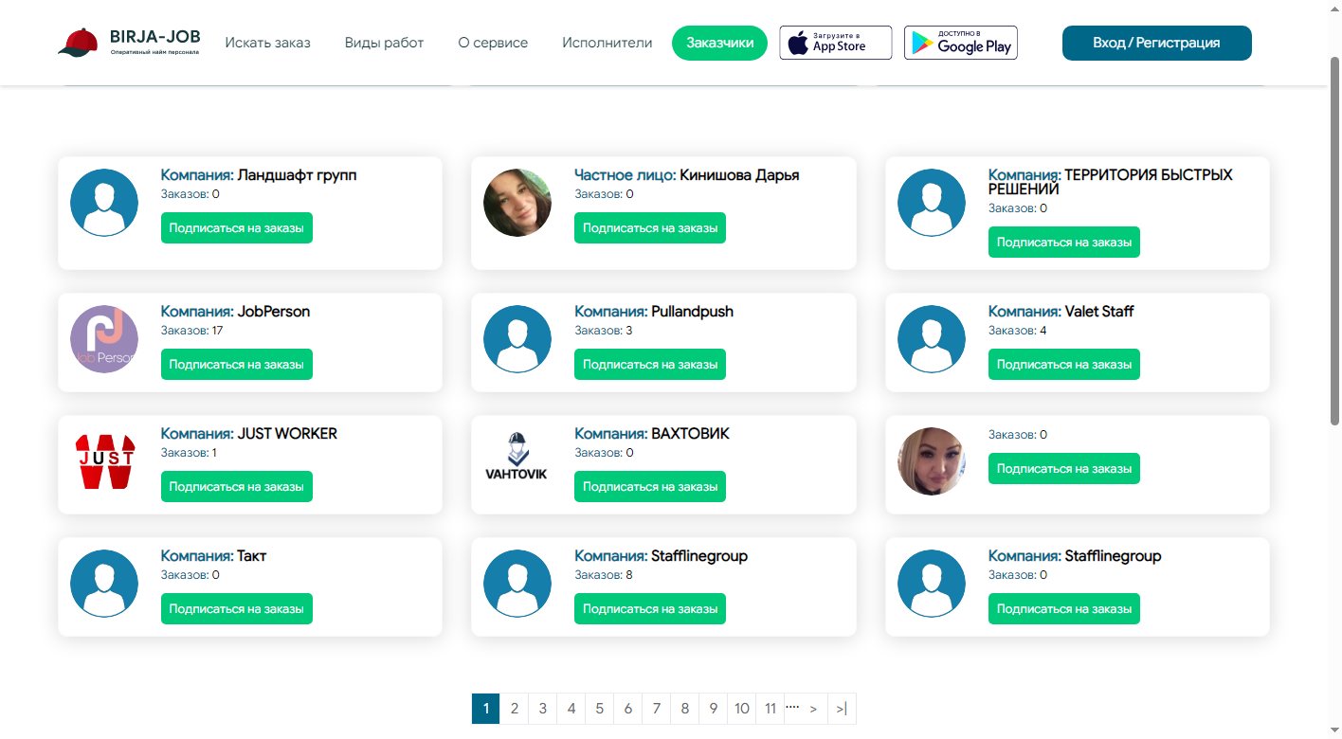
Task: Click the Такт default avatar
Action: (x=104, y=584)
